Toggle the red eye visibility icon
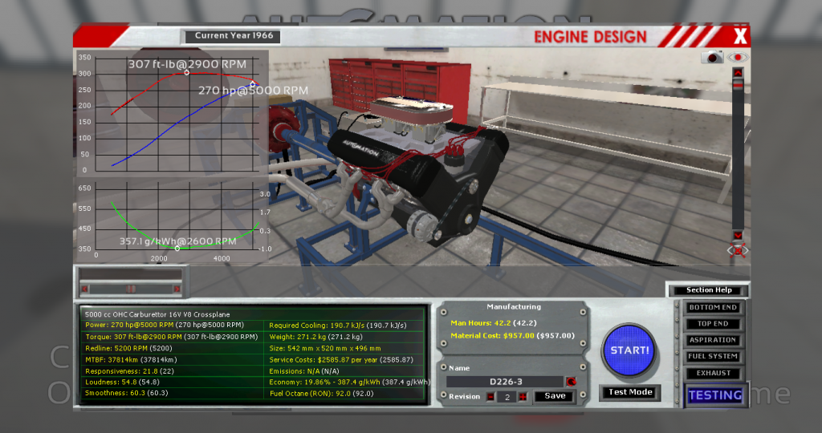Viewport: 822px width, 433px height. pyautogui.click(x=739, y=57)
